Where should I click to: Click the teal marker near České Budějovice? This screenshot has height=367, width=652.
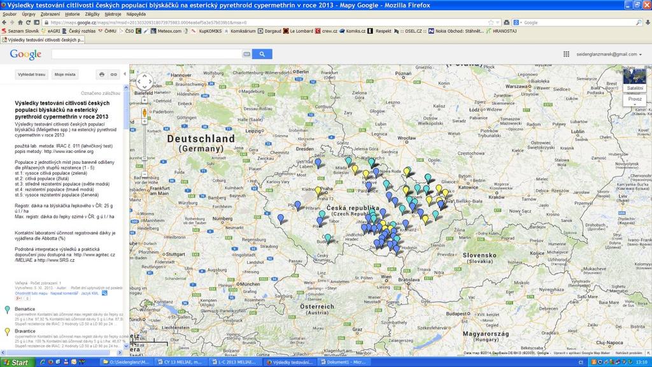[328, 238]
